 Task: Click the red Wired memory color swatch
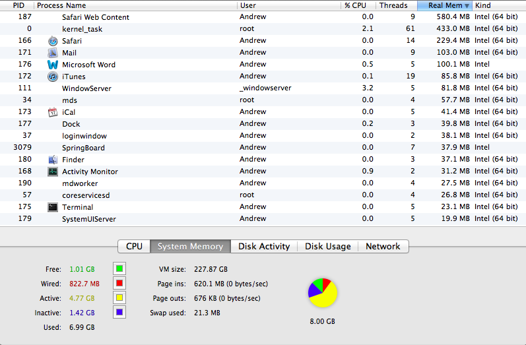[x=119, y=283]
